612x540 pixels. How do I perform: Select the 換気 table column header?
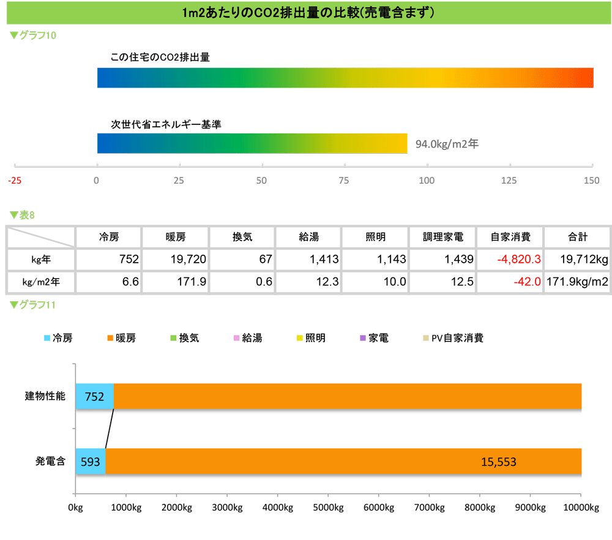click(242, 237)
